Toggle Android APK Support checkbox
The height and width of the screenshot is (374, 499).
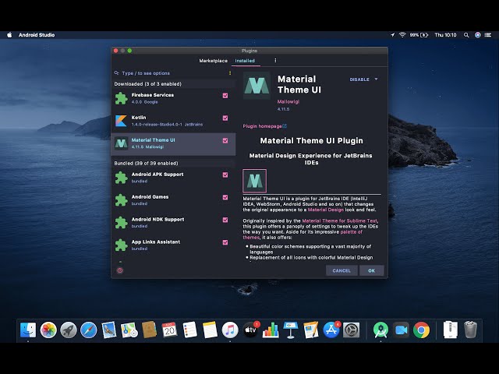(225, 175)
